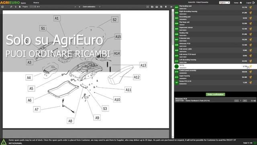Screen dimensions: 257x145
Task: Click the warning triangle icon in footer
Action: pos(4,142)
